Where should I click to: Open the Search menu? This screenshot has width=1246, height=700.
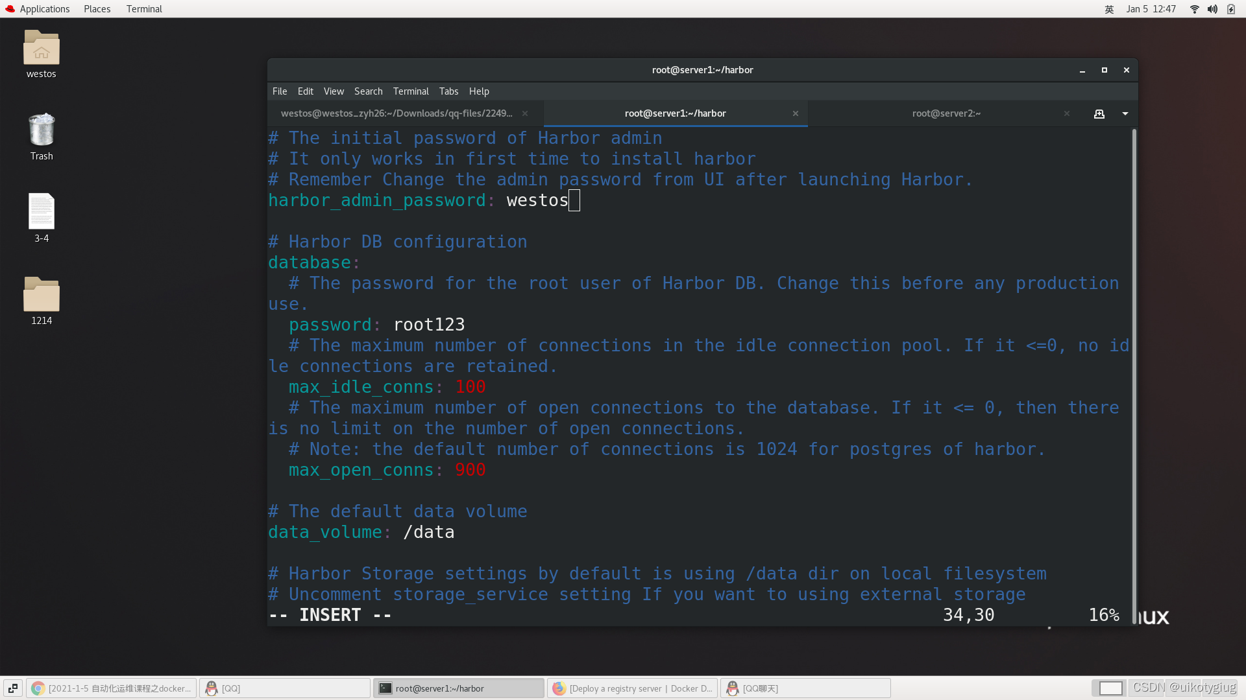pyautogui.click(x=368, y=91)
